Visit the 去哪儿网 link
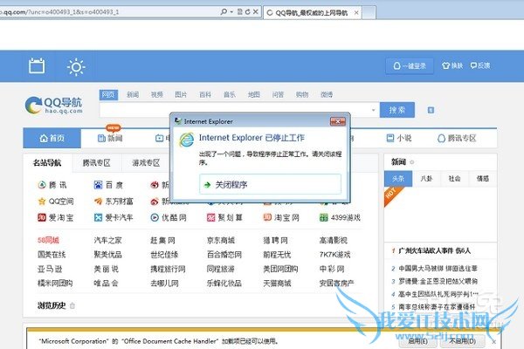Viewport: 524px width, 349px height. (x=164, y=284)
